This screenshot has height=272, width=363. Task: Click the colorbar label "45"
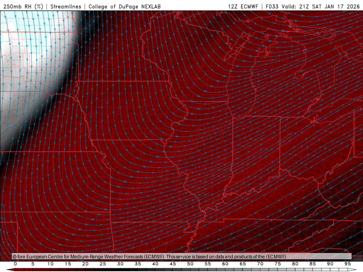click(x=173, y=264)
